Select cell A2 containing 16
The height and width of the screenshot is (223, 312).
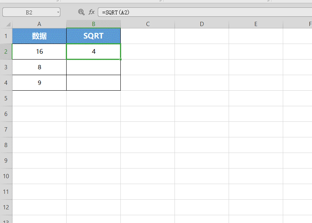click(x=39, y=52)
